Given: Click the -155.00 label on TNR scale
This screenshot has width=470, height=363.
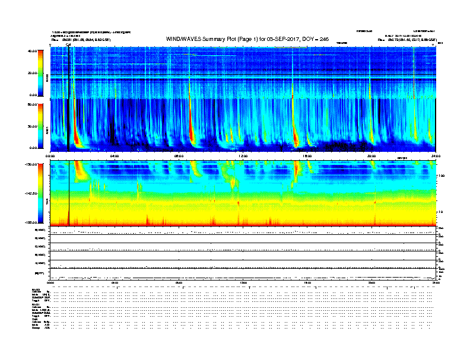Looking at the screenshot, I should point(31,222).
